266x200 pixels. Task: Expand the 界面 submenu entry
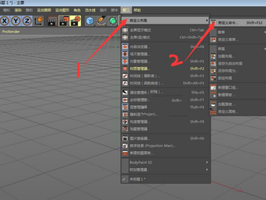point(238,49)
